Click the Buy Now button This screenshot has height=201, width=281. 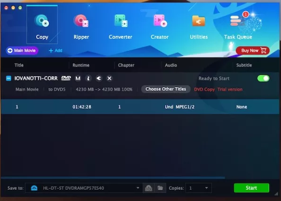tap(253, 50)
